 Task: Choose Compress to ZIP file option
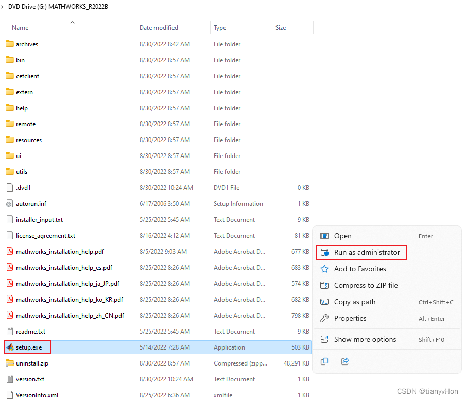366,285
